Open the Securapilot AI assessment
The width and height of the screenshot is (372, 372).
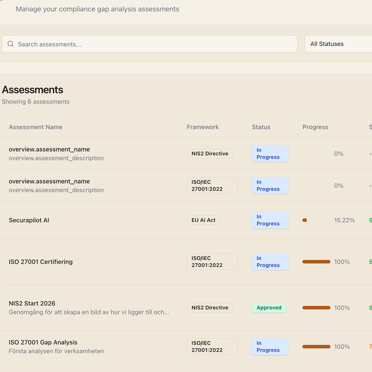(29, 220)
